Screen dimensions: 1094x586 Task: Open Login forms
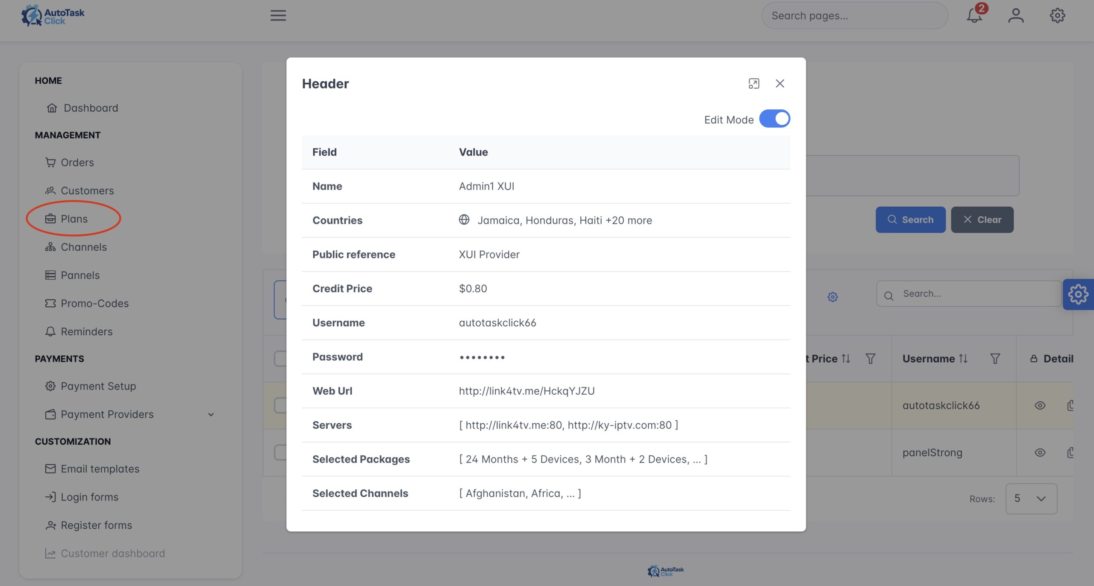pos(82,498)
